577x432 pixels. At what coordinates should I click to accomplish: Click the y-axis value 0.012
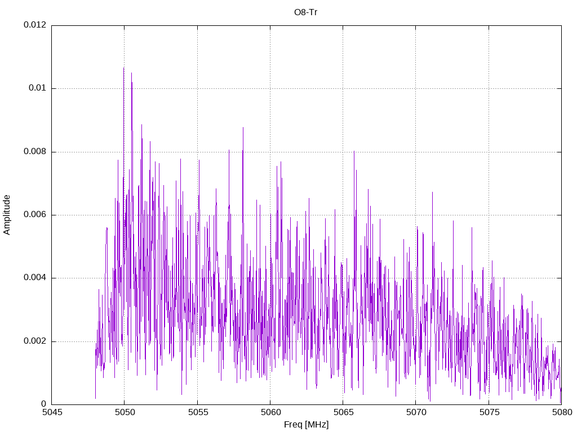click(x=35, y=25)
